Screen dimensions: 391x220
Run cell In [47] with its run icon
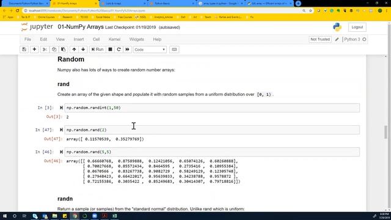click(x=61, y=130)
